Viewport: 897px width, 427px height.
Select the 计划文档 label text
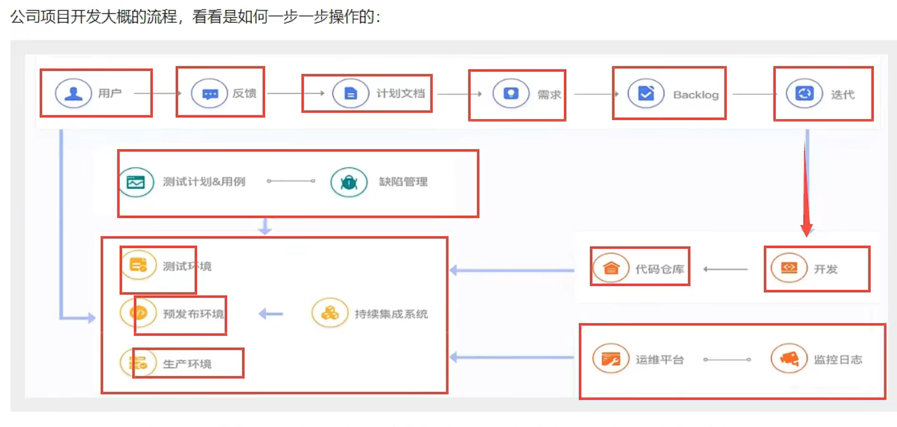pos(401,93)
